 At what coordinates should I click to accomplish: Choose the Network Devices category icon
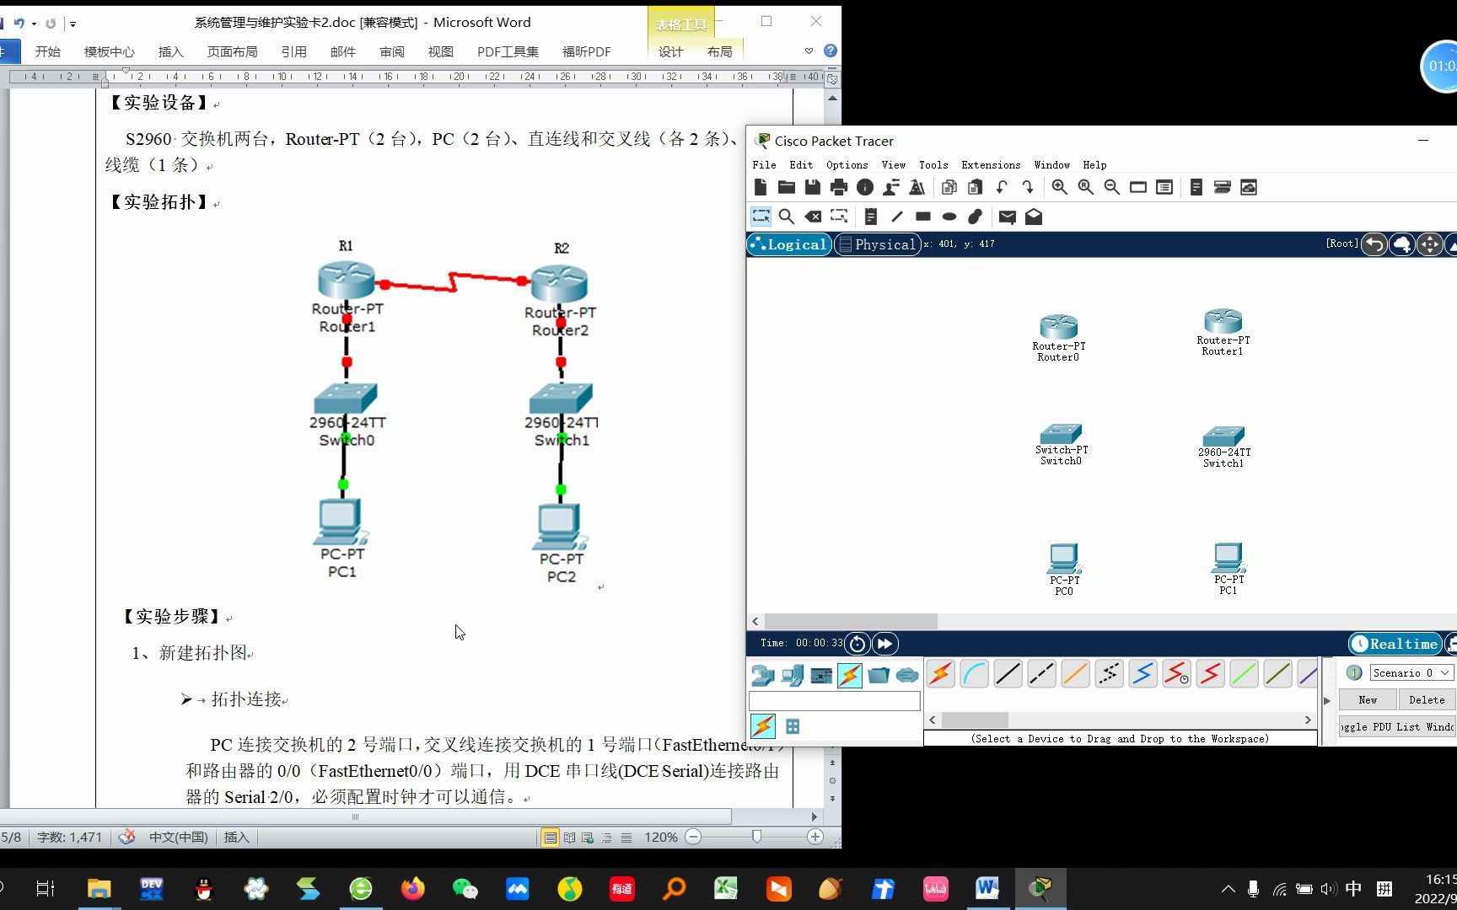pos(763,675)
